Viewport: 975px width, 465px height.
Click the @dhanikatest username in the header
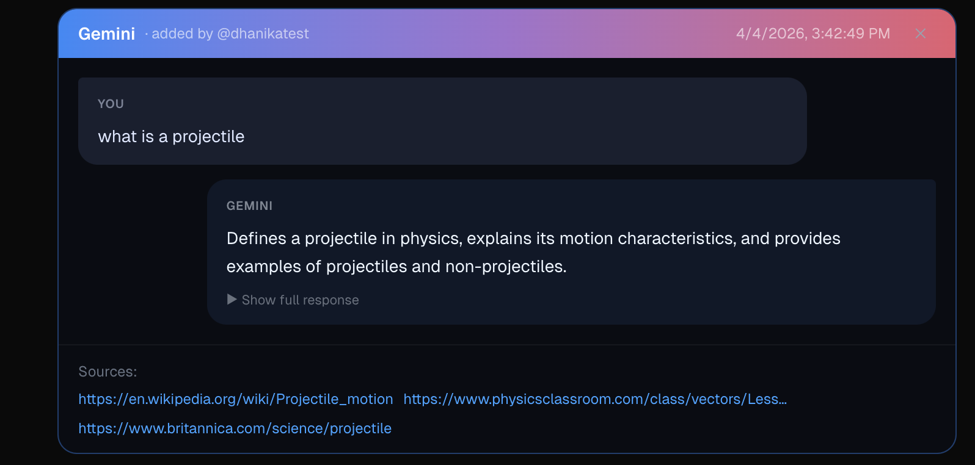263,34
